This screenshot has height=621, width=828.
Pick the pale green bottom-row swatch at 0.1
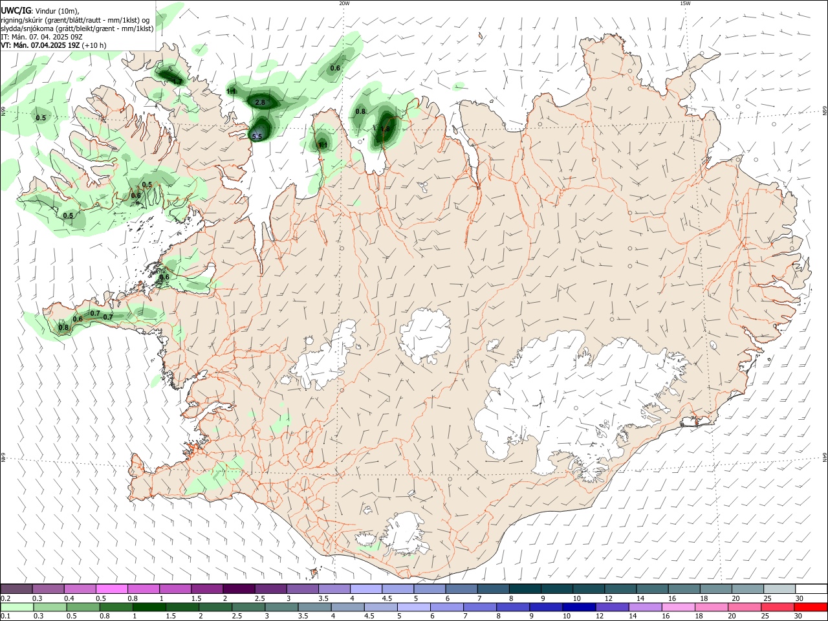click(17, 607)
